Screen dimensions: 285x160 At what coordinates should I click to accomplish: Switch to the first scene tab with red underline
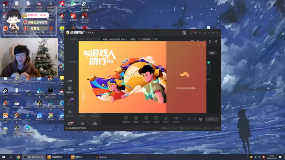click(73, 39)
